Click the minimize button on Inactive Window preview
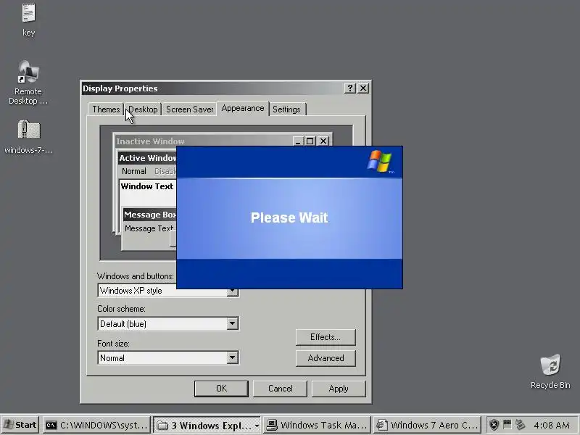The width and height of the screenshot is (580, 435). (x=298, y=141)
